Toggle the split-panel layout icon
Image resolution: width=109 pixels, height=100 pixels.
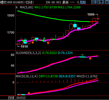coord(102,2)
